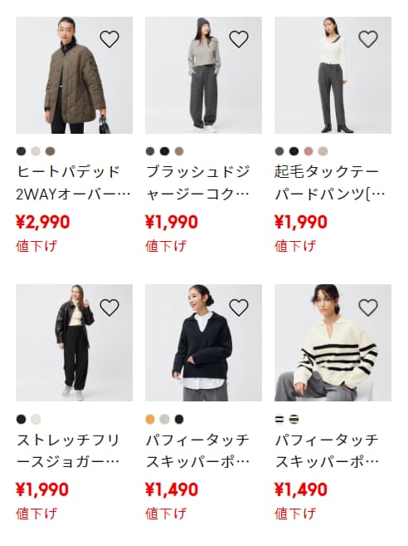Favorite the stretch fleece jogger pants
This screenshot has height=546, width=408.
click(x=109, y=307)
